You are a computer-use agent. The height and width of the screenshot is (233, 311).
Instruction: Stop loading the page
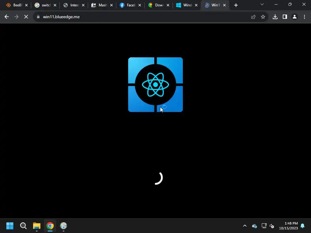(x=26, y=17)
